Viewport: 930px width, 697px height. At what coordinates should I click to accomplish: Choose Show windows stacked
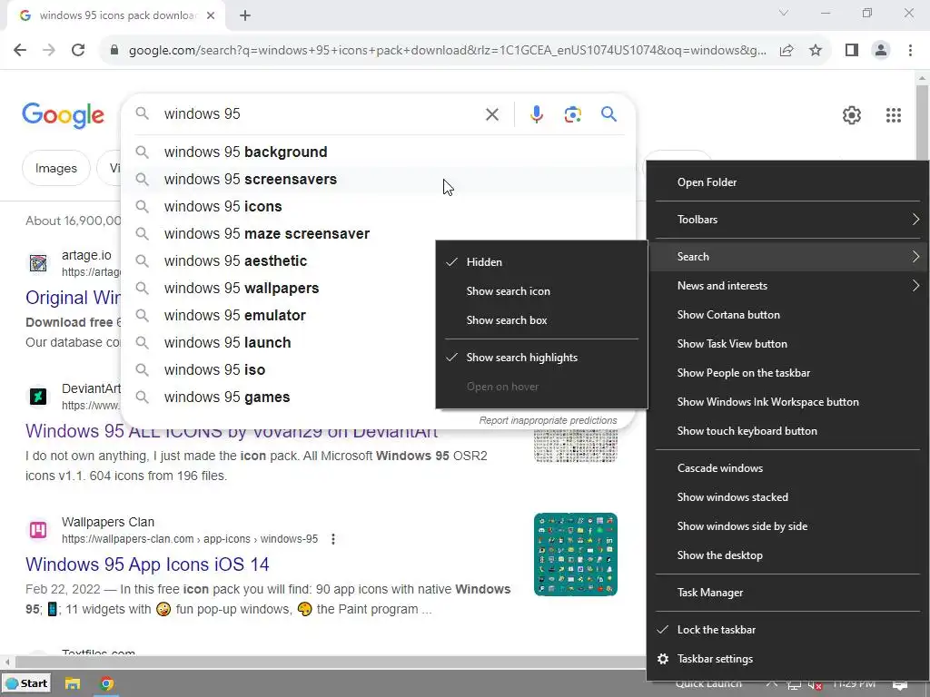[787, 497]
